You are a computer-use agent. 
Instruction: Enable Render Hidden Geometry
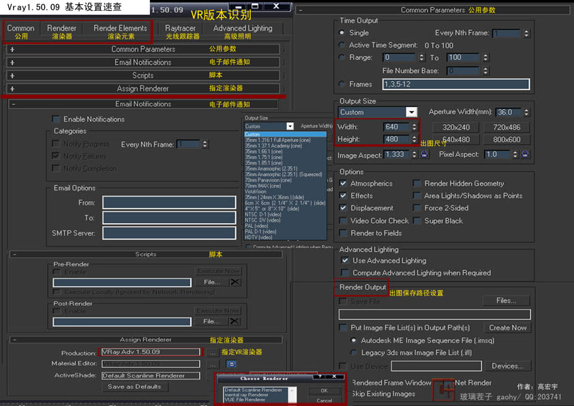pos(417,184)
